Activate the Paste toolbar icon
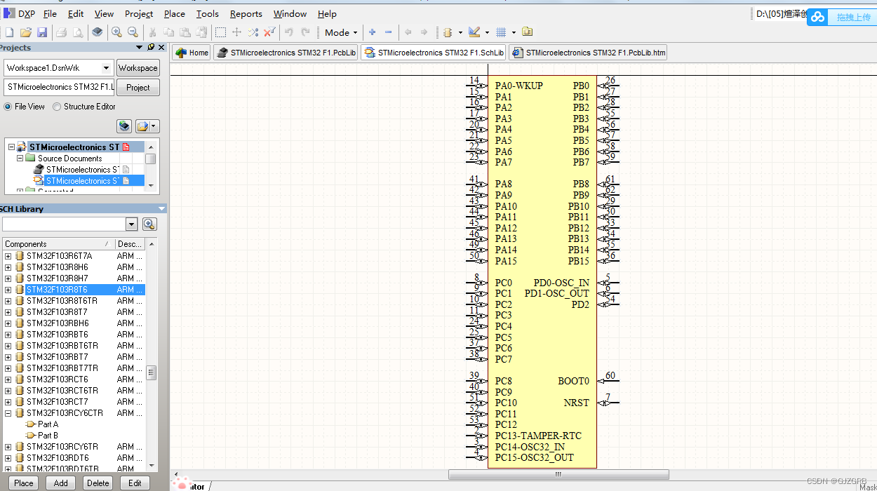The height and width of the screenshot is (491, 877). (185, 32)
